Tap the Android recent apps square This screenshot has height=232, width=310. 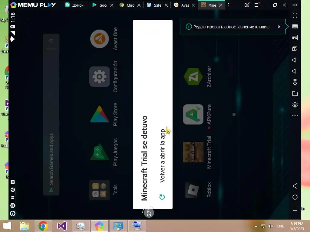[295, 208]
